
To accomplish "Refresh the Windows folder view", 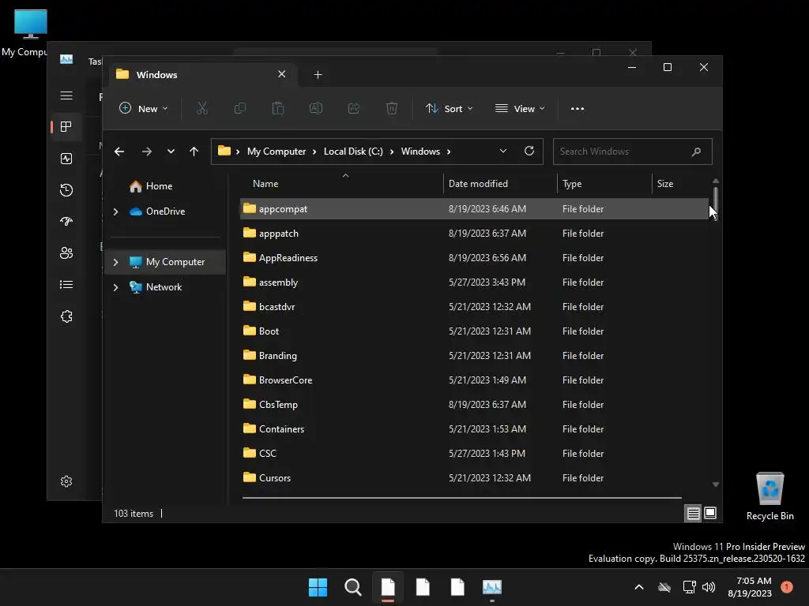I will [x=529, y=151].
